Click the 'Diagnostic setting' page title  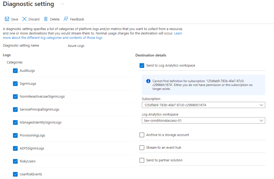pos(28,4)
